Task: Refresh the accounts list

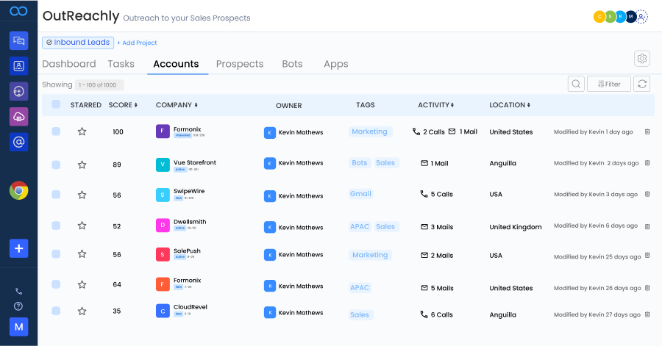Action: [x=642, y=84]
